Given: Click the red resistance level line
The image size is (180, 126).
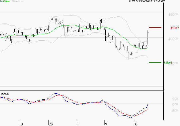Looking at the screenshot, I should coord(155,27).
